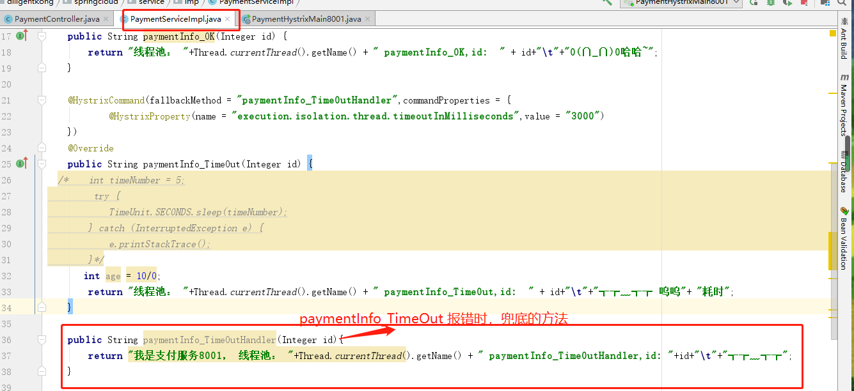Screen dimensions: 854x391
Task: Click the Debug bug icon
Action: coord(771,3)
